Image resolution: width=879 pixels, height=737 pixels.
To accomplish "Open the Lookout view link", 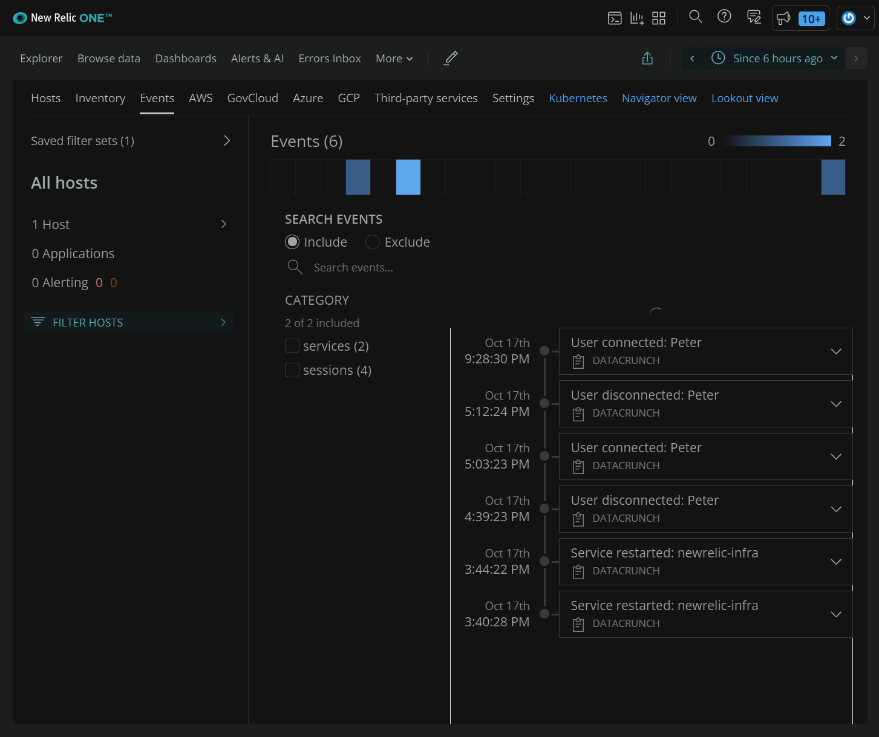I will click(745, 98).
